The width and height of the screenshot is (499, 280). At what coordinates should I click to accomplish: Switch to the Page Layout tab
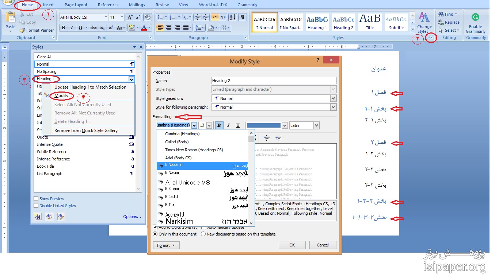(76, 5)
